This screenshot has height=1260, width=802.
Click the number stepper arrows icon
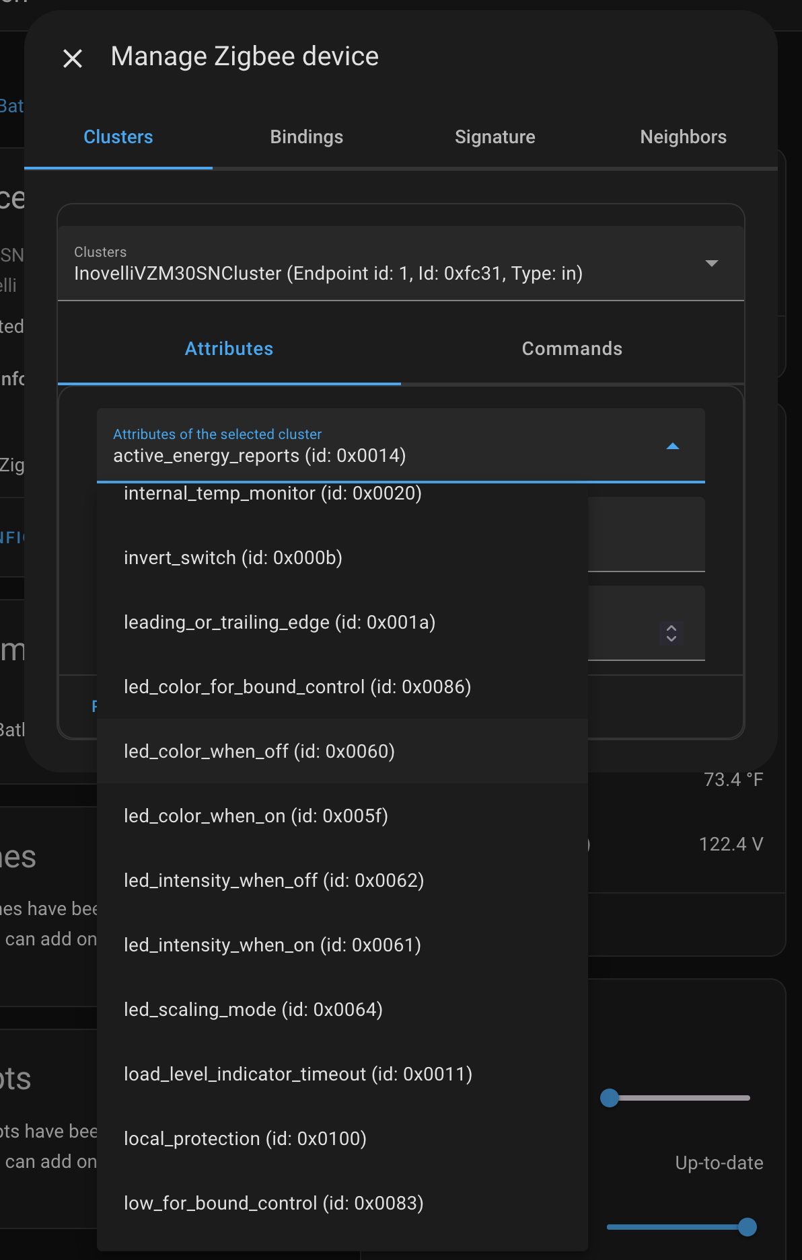(671, 633)
